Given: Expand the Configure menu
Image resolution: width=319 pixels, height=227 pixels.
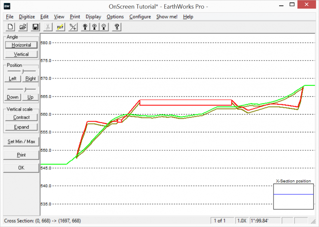Looking at the screenshot, I should point(140,17).
